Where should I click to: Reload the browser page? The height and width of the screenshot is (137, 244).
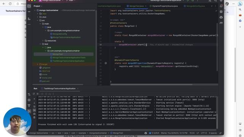(x=10, y=4)
